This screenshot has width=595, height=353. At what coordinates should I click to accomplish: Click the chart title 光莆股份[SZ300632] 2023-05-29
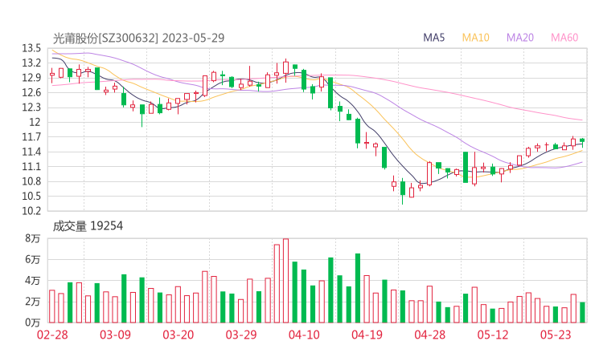coord(138,38)
